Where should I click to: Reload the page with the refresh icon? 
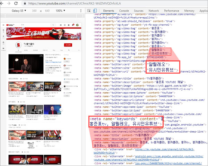[16, 3]
